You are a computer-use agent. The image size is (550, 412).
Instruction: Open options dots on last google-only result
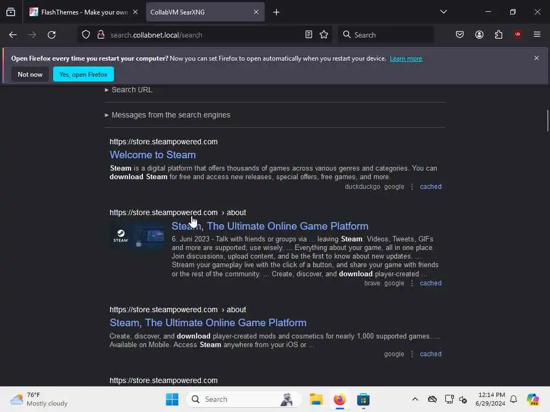pos(412,354)
